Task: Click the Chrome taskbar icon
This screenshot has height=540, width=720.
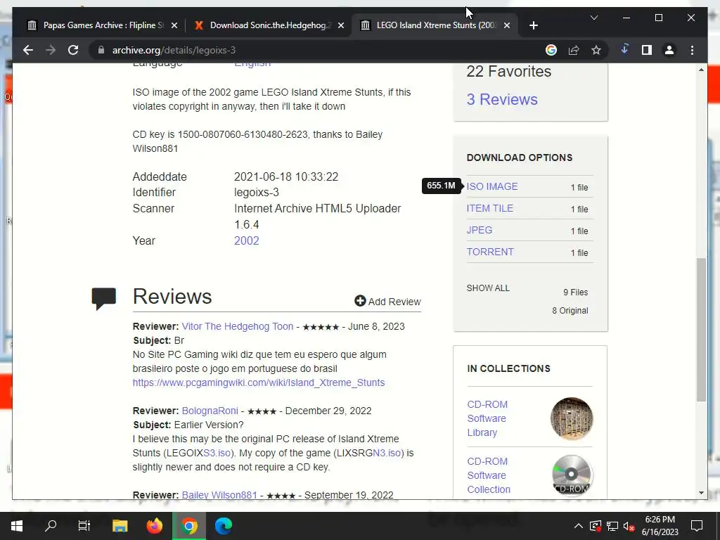Action: point(188,526)
